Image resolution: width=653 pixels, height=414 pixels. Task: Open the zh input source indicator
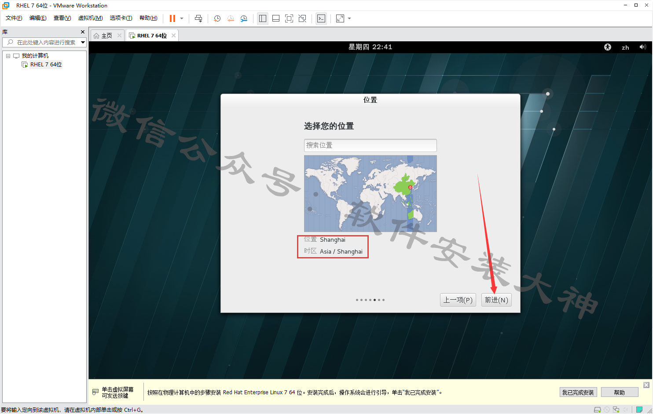point(625,47)
